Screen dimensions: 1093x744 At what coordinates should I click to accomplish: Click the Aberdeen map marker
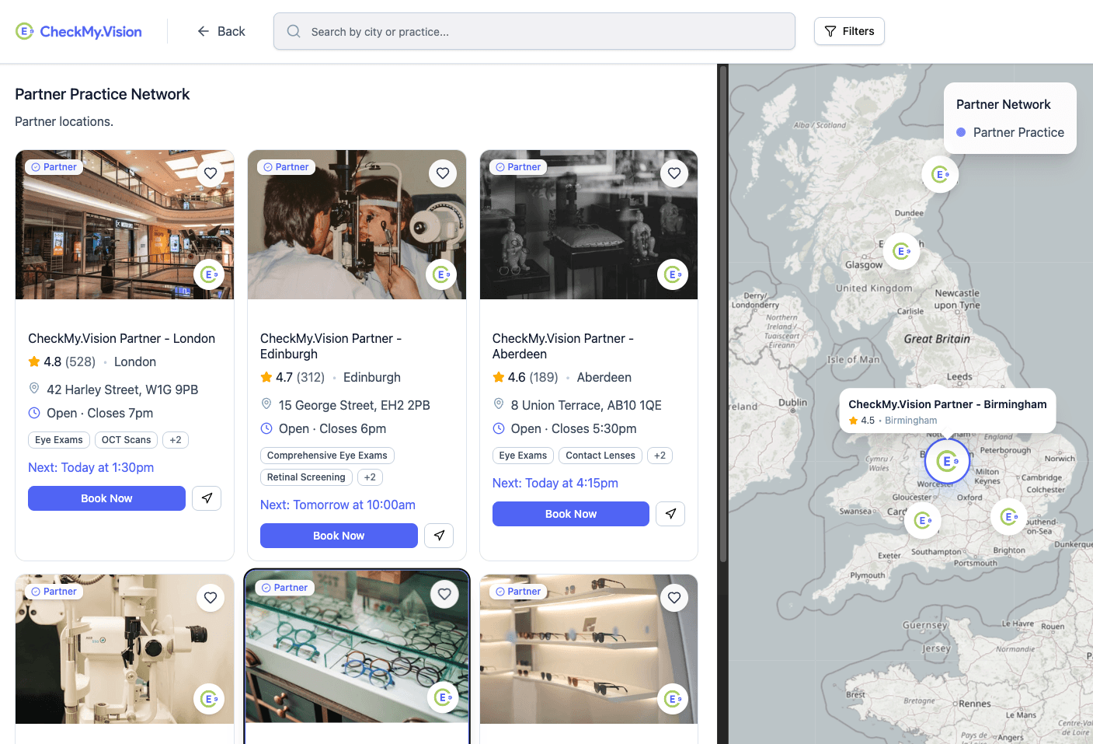[940, 175]
